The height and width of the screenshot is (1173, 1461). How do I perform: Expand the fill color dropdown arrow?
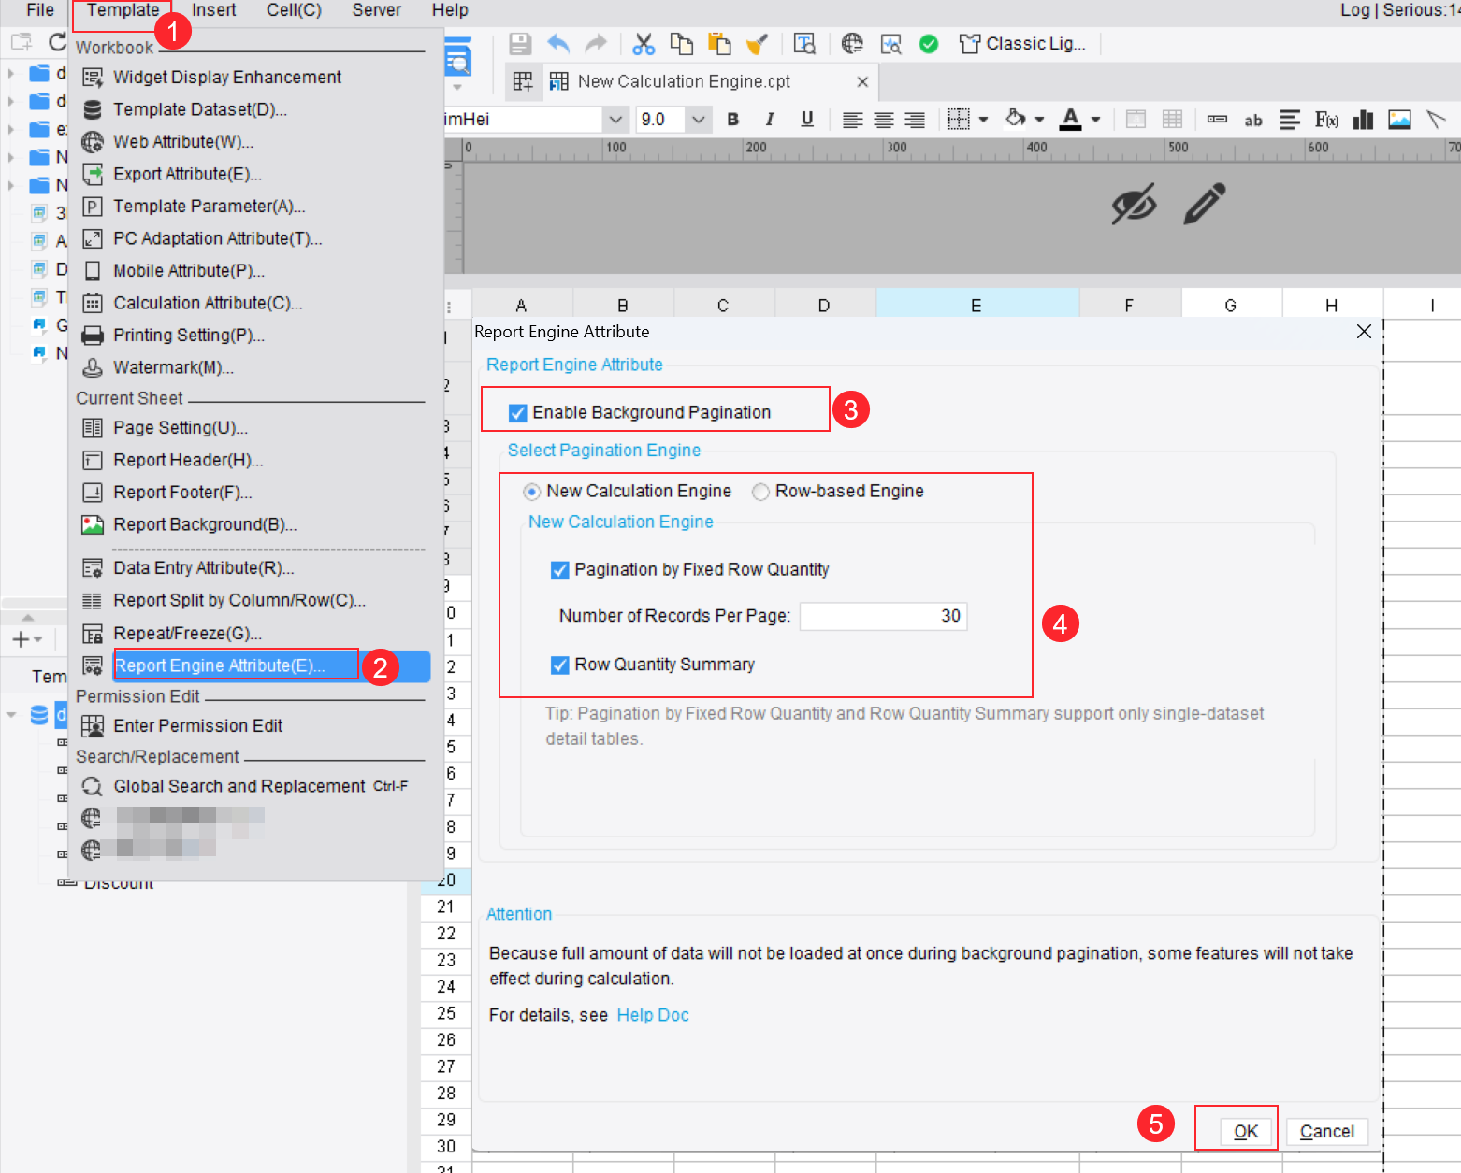[1039, 120]
